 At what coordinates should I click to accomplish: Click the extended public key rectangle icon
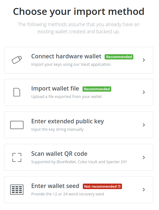click(17, 125)
